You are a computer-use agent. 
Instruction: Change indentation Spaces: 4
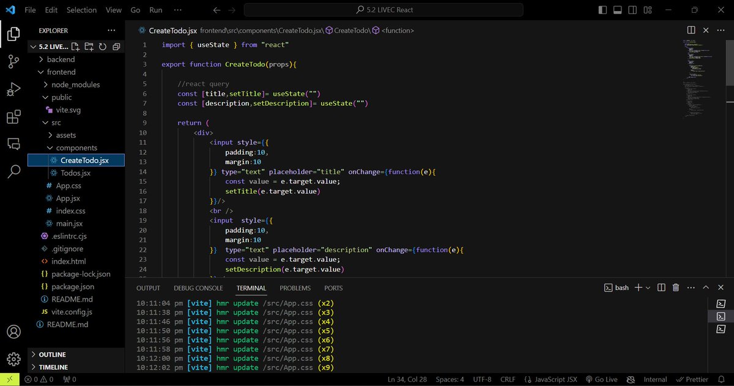(450, 380)
